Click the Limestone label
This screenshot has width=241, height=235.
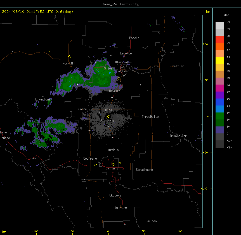pyautogui.click(x=43, y=99)
